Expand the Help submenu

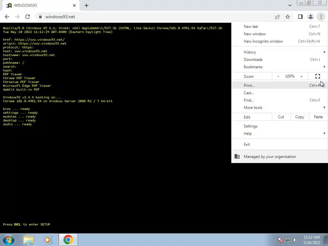click(x=279, y=134)
